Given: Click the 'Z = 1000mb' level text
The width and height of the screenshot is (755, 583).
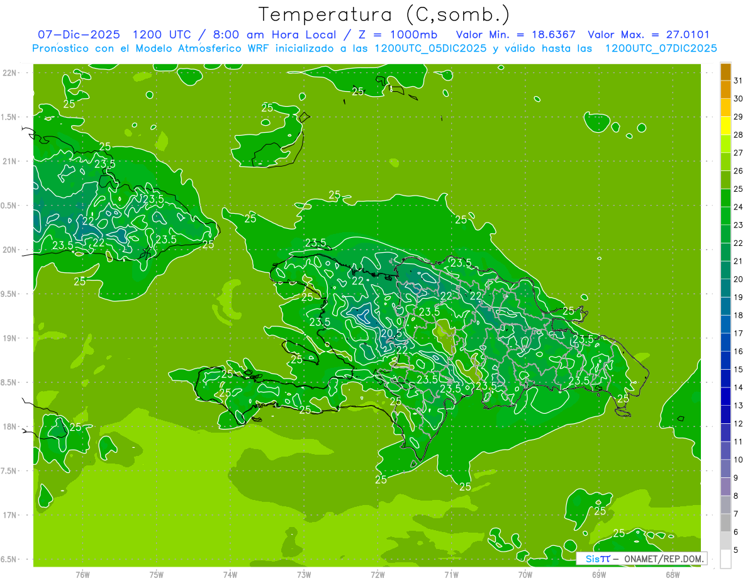Looking at the screenshot, I should pyautogui.click(x=399, y=35).
